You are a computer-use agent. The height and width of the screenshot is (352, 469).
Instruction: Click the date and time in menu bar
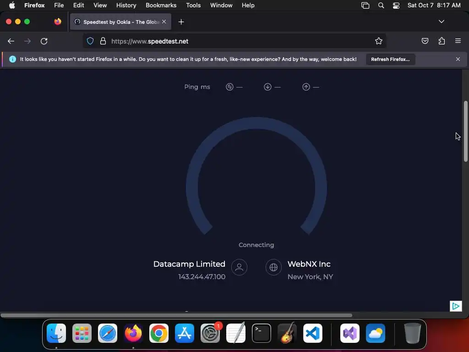(x=434, y=5)
